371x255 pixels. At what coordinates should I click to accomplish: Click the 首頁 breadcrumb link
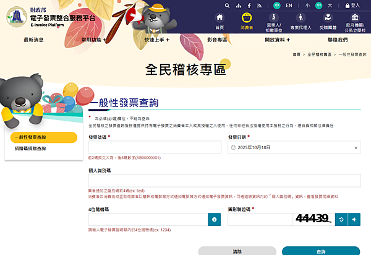[296, 54]
